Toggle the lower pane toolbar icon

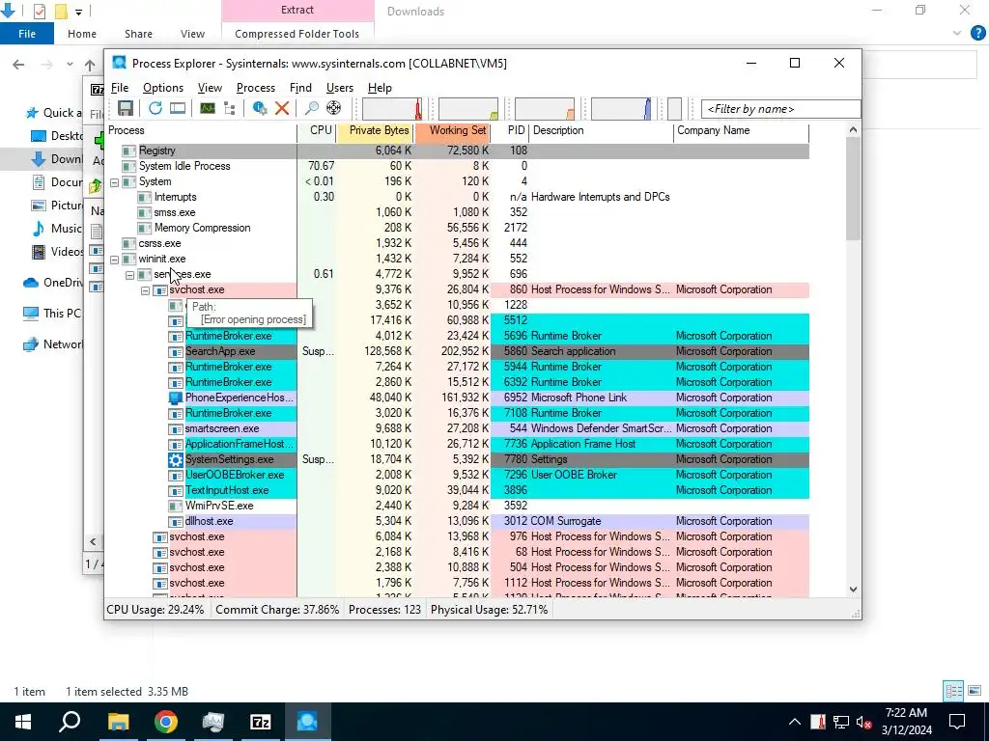point(178,108)
